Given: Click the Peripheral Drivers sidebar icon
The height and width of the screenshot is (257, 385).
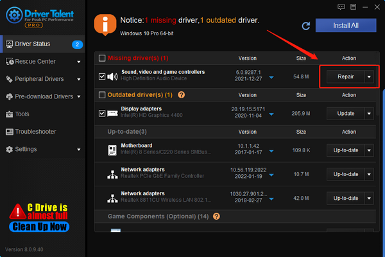Looking at the screenshot, I should point(10,79).
